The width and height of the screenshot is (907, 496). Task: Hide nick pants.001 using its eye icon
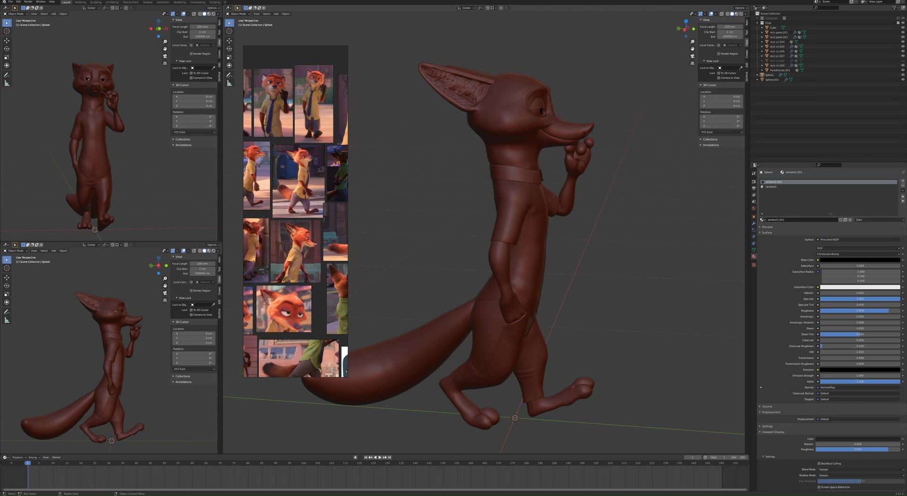click(903, 32)
